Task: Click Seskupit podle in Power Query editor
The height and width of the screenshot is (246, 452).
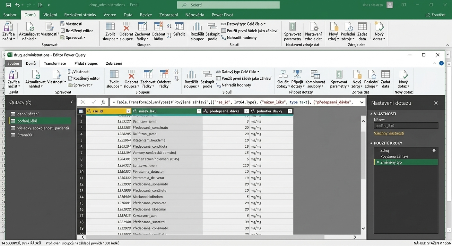Action: pos(207,79)
